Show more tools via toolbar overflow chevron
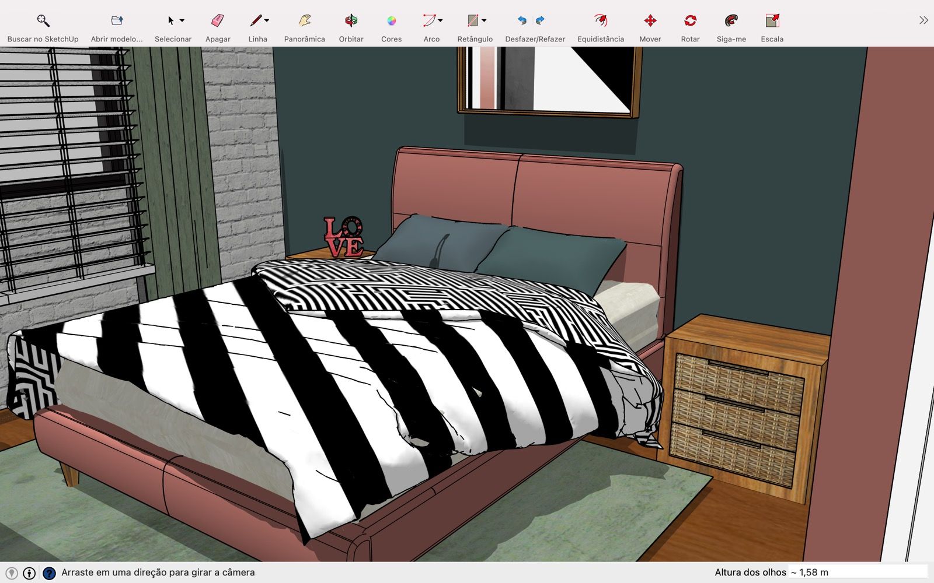This screenshot has height=583, width=934. tap(923, 21)
